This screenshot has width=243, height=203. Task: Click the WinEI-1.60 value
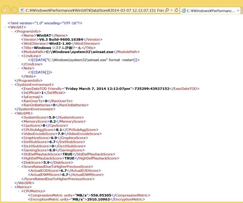(x=60, y=44)
